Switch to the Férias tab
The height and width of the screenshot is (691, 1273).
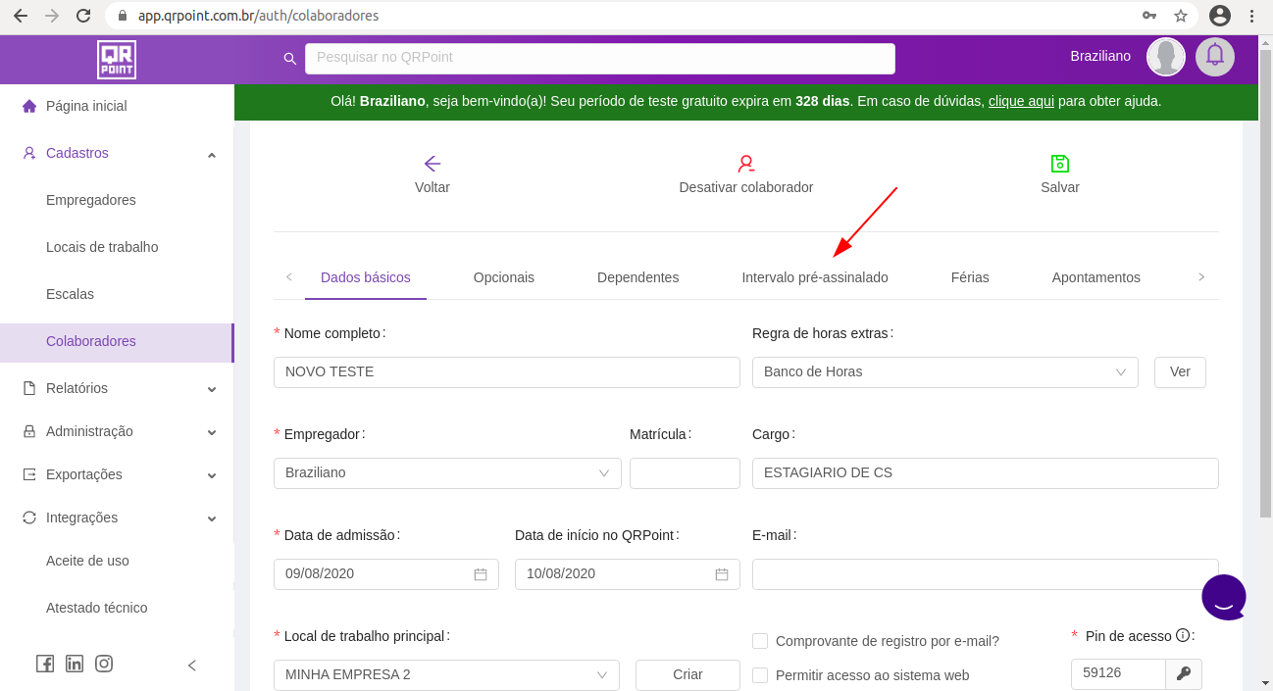tap(970, 277)
